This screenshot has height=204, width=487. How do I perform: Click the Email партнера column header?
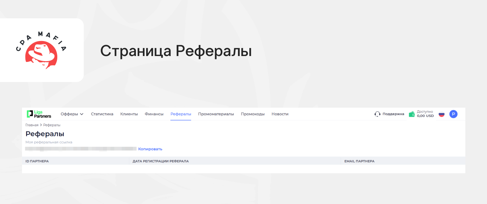pos(359,161)
